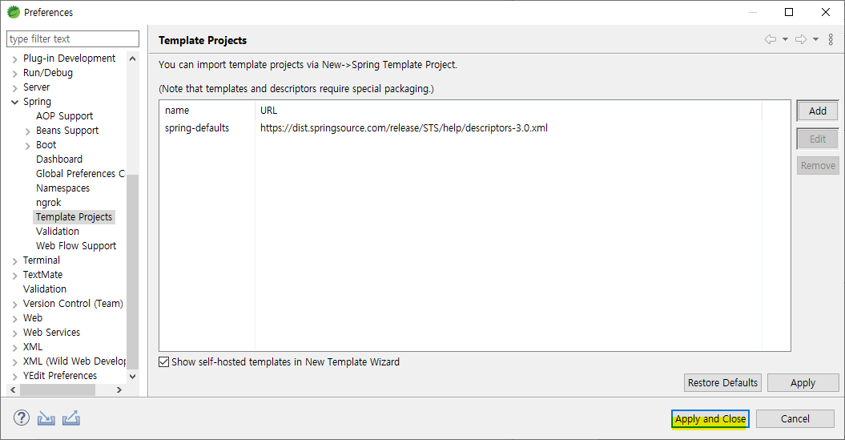Click the Spring leaf icon in title bar

coord(14,12)
